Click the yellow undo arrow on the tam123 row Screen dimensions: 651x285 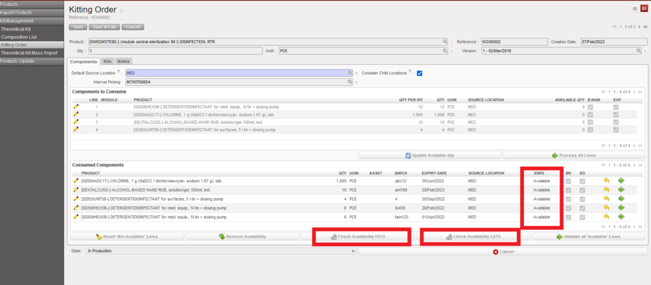(x=606, y=216)
